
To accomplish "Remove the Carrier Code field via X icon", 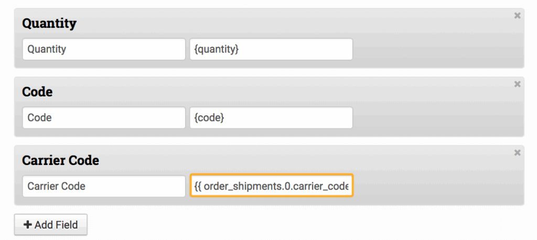I will (x=517, y=152).
